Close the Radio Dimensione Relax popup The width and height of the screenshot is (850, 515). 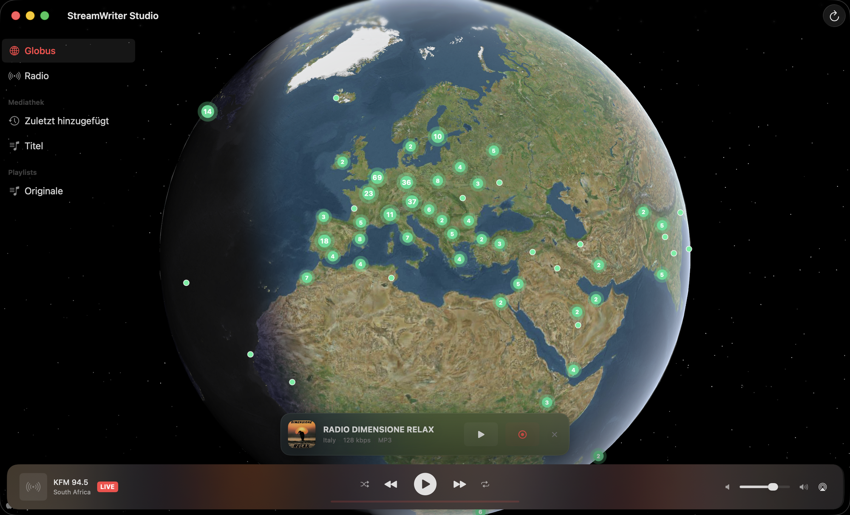pos(554,434)
